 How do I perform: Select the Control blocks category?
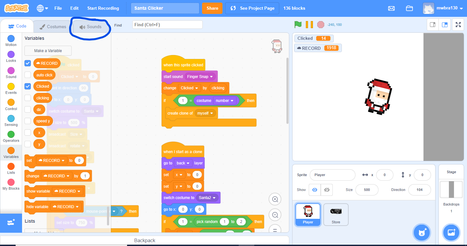click(x=11, y=105)
